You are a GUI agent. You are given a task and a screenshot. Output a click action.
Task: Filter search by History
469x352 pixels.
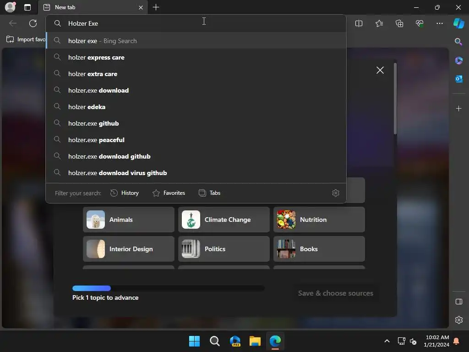coord(125,193)
